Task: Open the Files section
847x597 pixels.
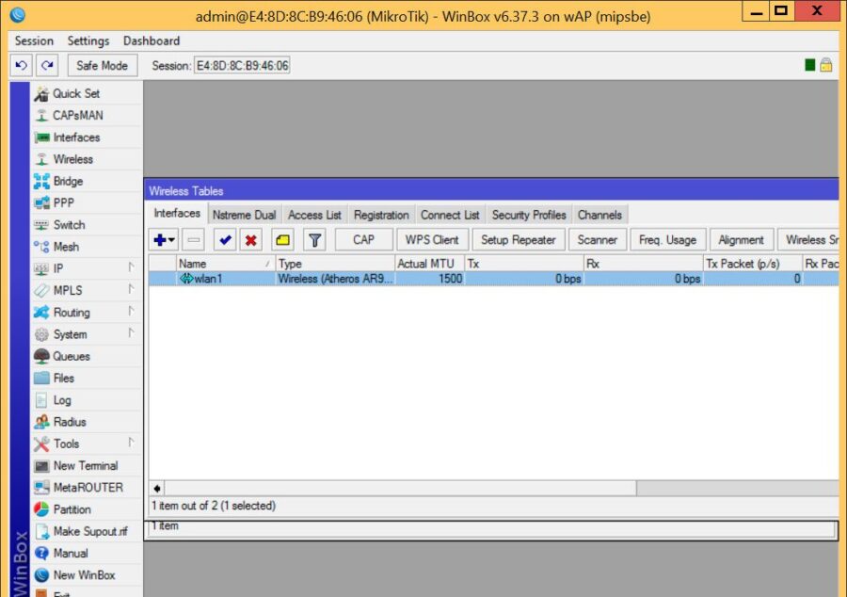Action: (x=87, y=379)
